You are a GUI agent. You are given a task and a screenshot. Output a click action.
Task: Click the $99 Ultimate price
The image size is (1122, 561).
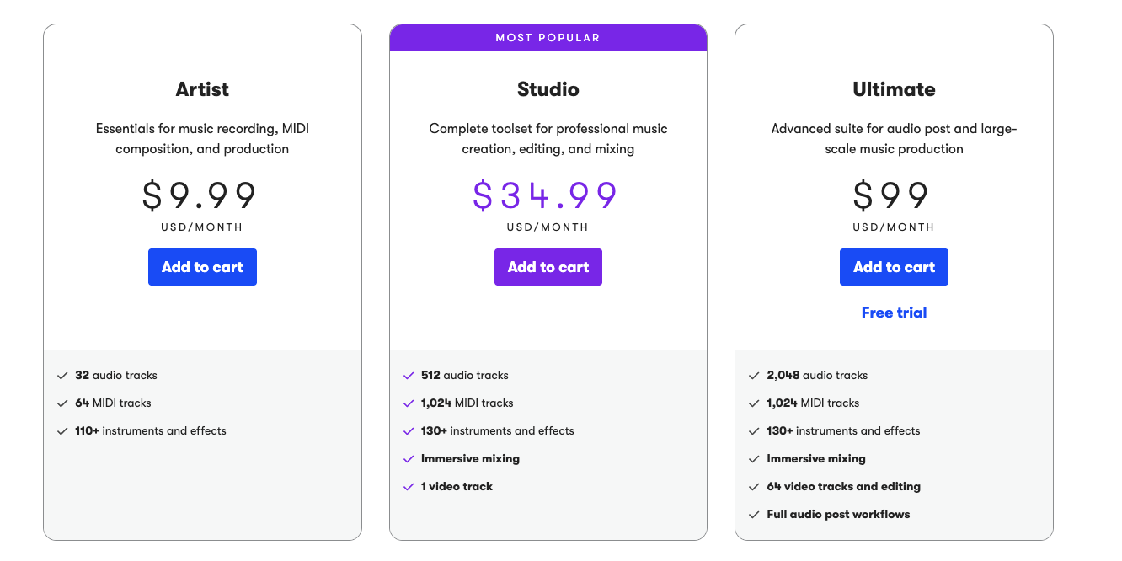pyautogui.click(x=891, y=195)
